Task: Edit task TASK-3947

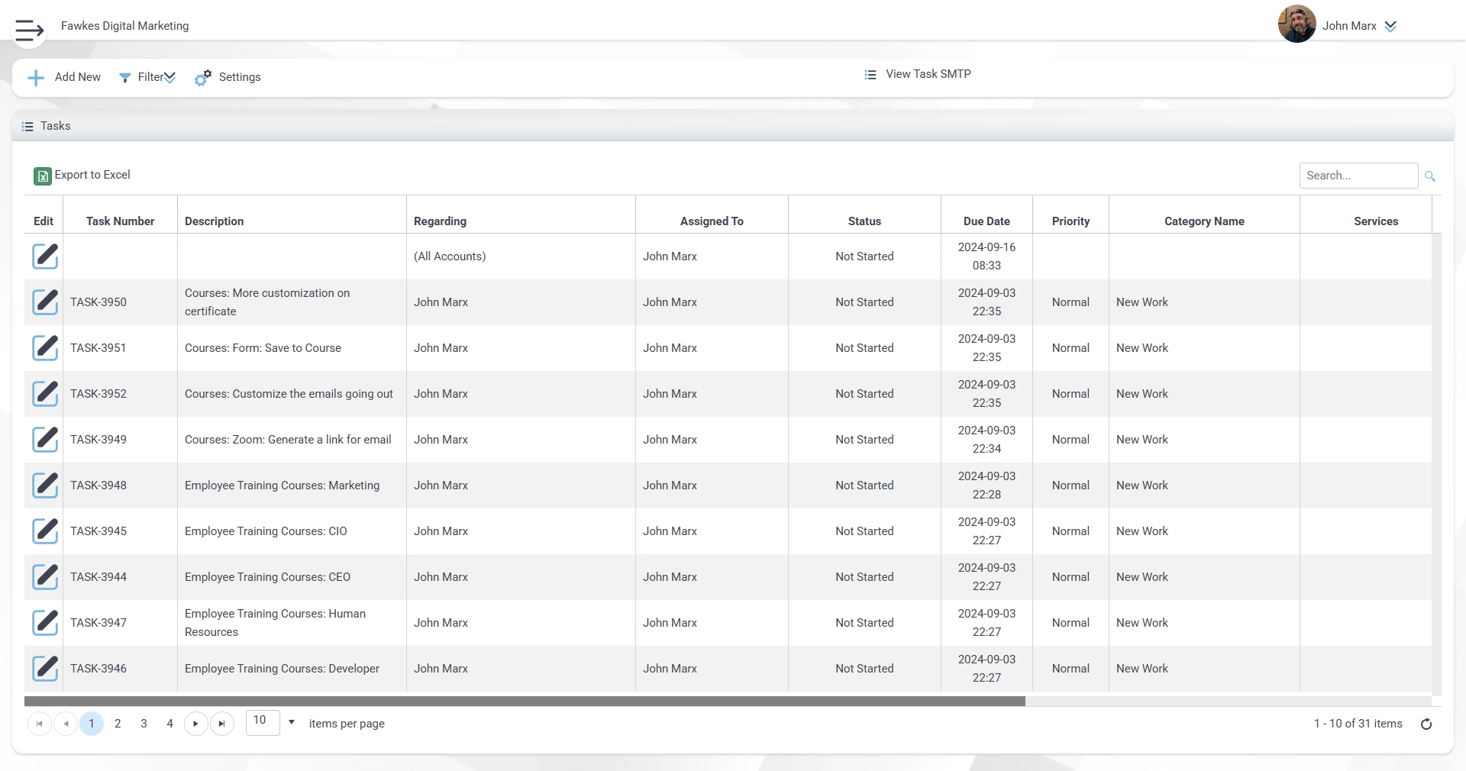Action: coord(45,623)
